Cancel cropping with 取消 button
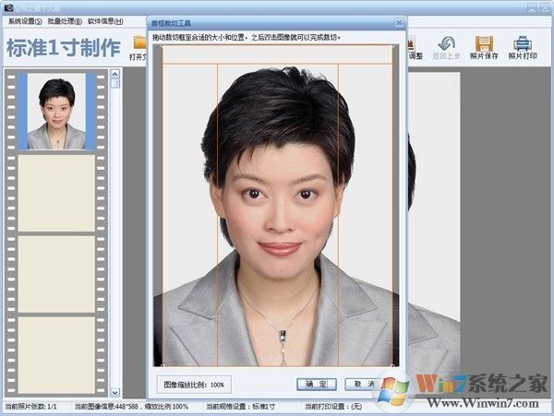Screen dimensions: 554x416 pyautogui.click(x=362, y=385)
